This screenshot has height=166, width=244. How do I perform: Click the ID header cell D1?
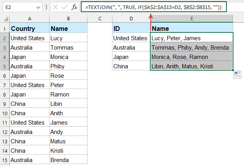click(x=131, y=28)
